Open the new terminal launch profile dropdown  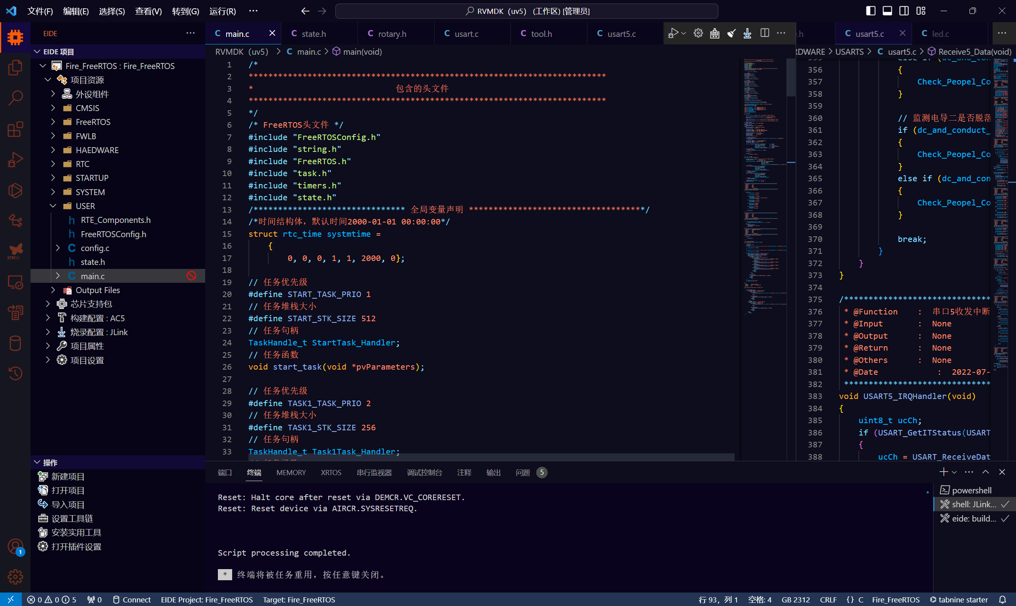[954, 472]
